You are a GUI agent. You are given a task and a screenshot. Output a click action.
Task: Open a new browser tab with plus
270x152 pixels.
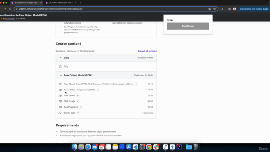[x=81, y=3]
